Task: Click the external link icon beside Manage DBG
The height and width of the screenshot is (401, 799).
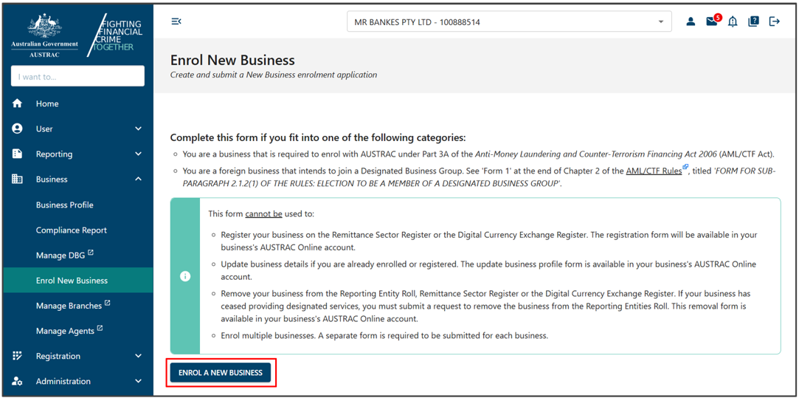Action: click(91, 253)
